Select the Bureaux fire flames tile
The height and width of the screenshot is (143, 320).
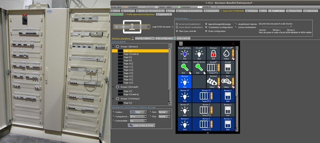tap(213, 81)
